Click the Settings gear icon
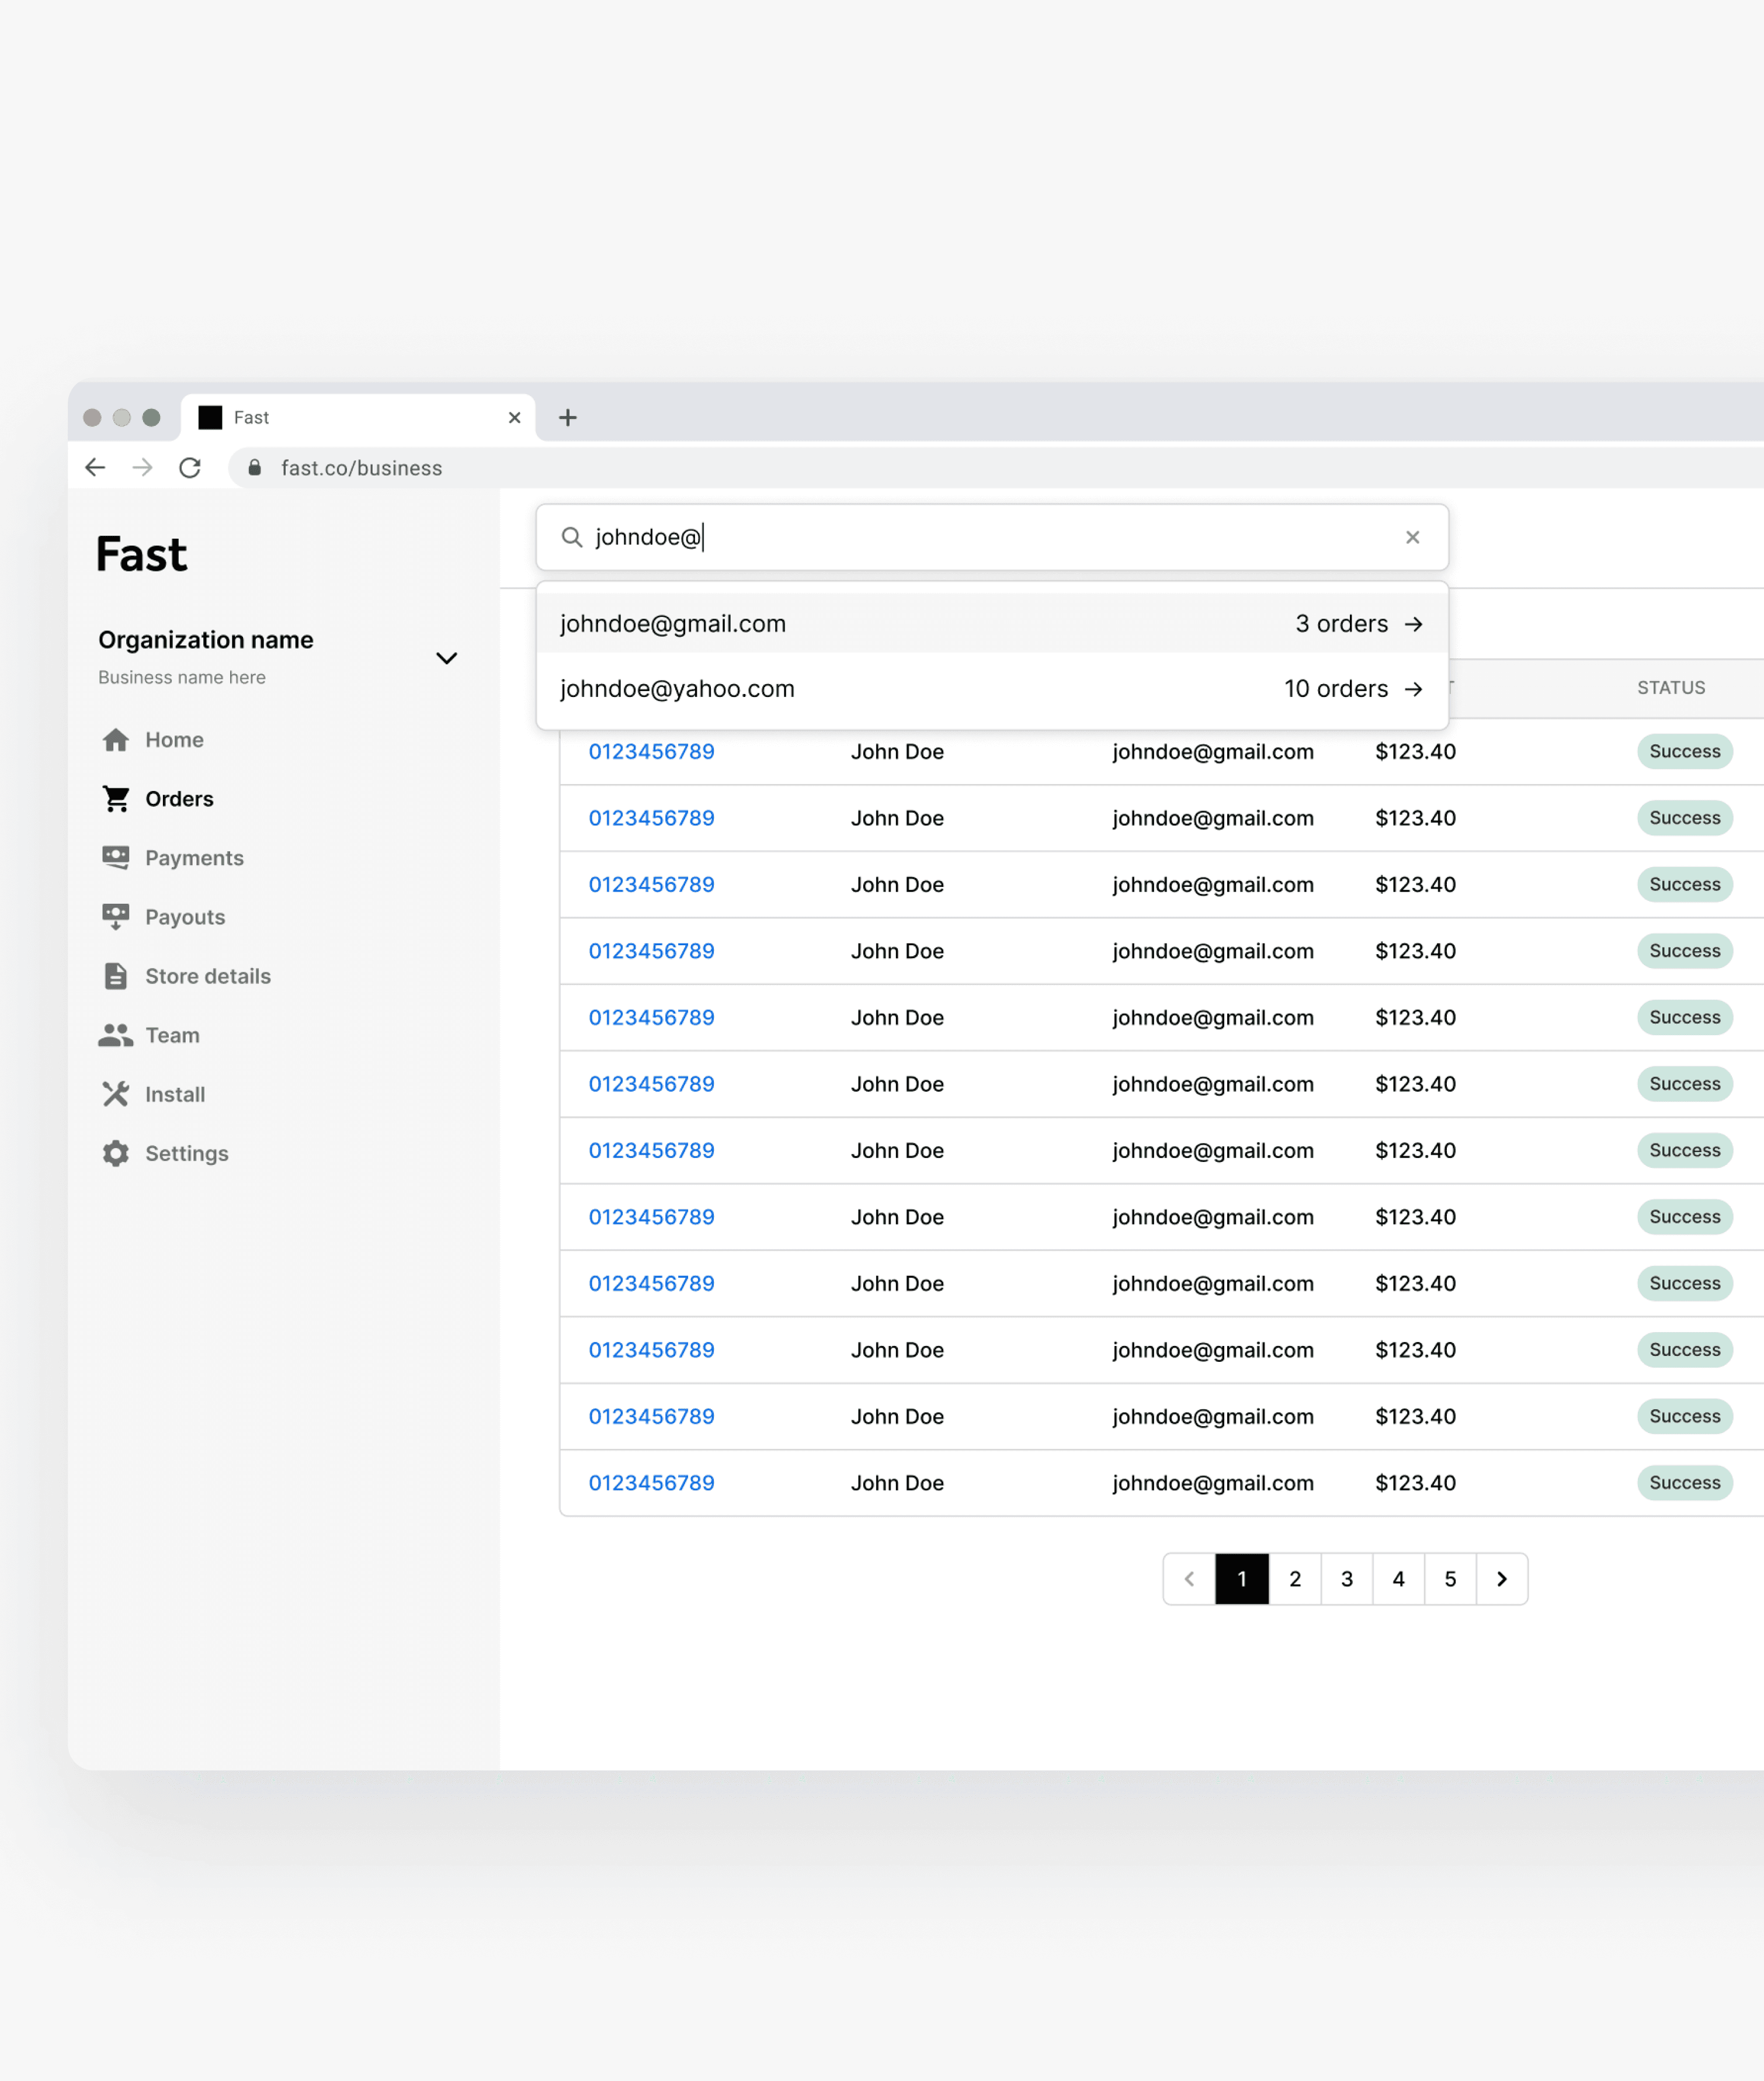The width and height of the screenshot is (1764, 2081). click(x=116, y=1153)
